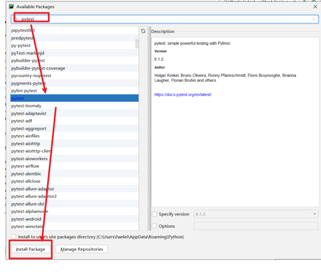Select the pycountry-nopytest package
Image resolution: width=321 pixels, height=272 pixels.
(x=75, y=76)
